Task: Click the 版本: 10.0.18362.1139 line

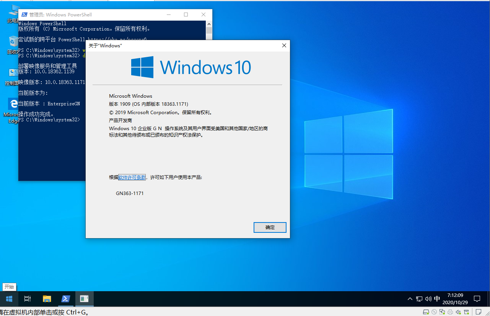Action: click(46, 71)
